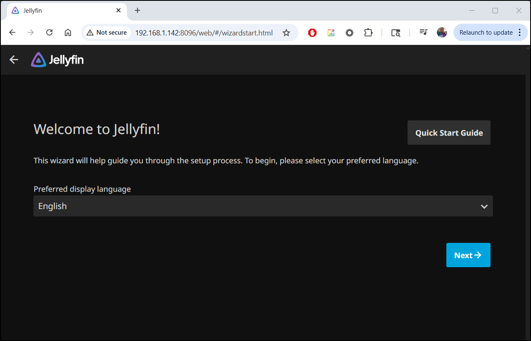The height and width of the screenshot is (341, 531).
Task: Click the black sunburst extension icon
Action: tap(349, 33)
